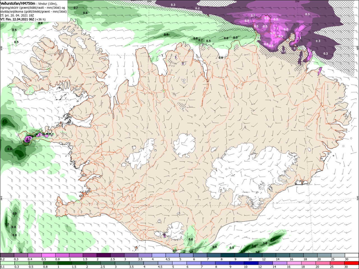Click the Mýrdalsjökull glacier near the south coast
The image size is (359, 269).
coord(174,231)
